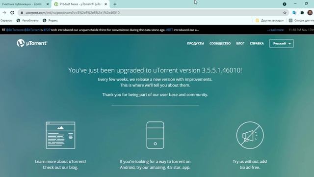Open the ПРОДУКТЫ menu
The height and width of the screenshot is (177, 314).
click(x=195, y=43)
